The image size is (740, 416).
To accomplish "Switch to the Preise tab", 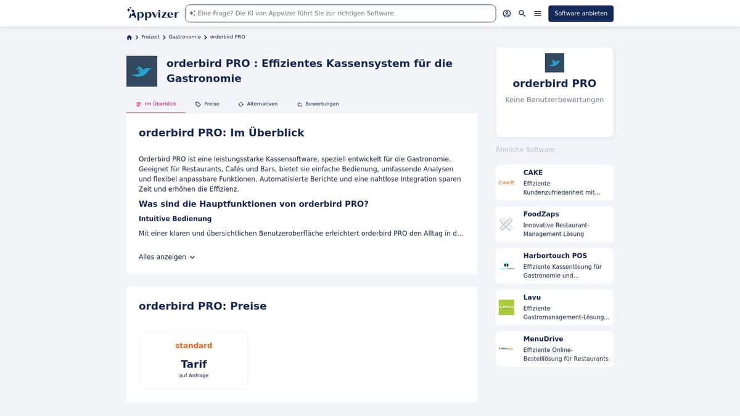I will point(207,104).
